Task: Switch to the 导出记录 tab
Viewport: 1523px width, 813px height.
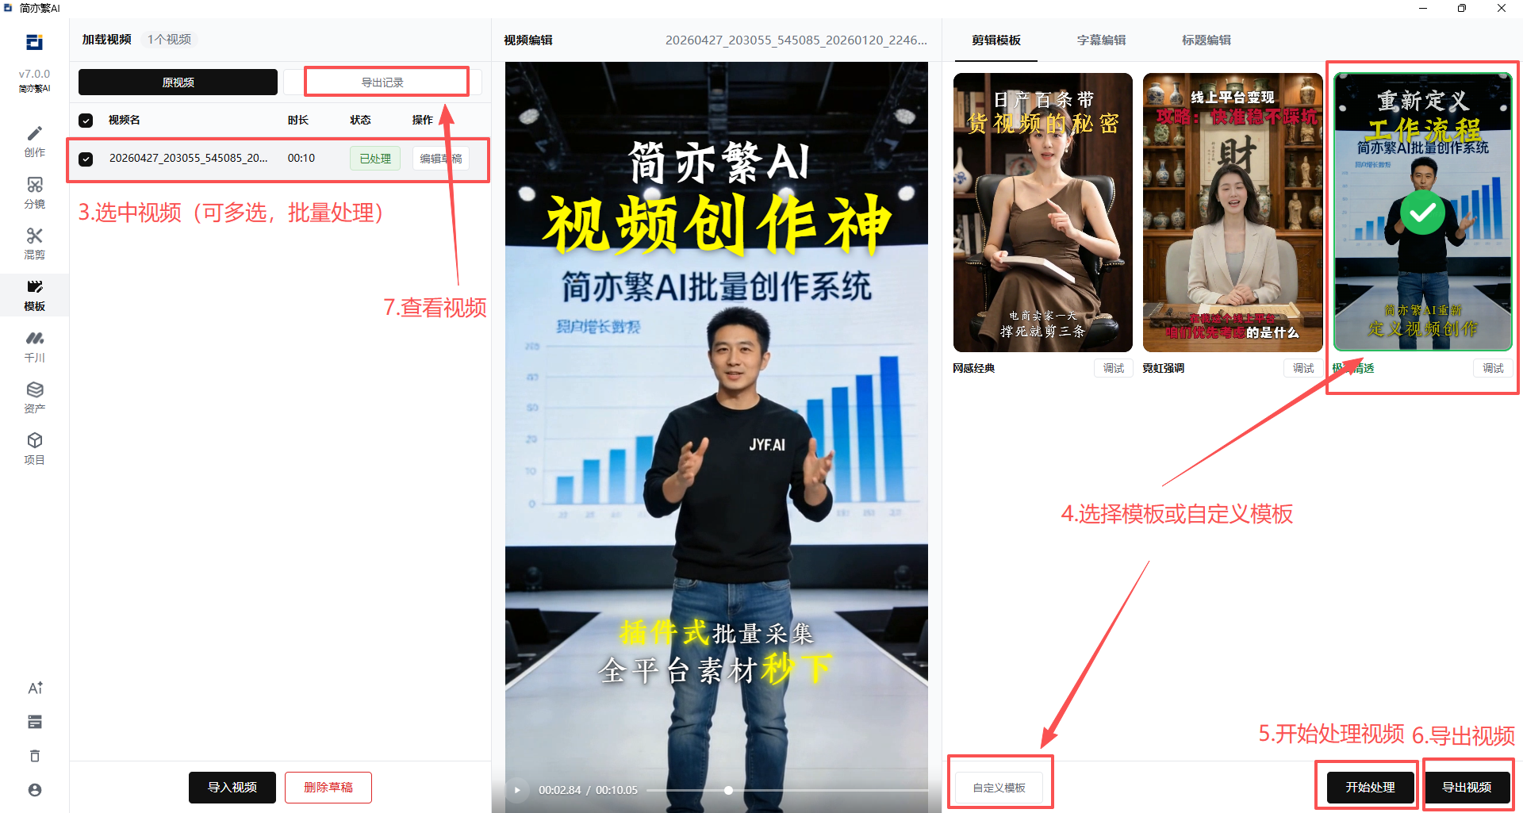Action: coord(382,82)
